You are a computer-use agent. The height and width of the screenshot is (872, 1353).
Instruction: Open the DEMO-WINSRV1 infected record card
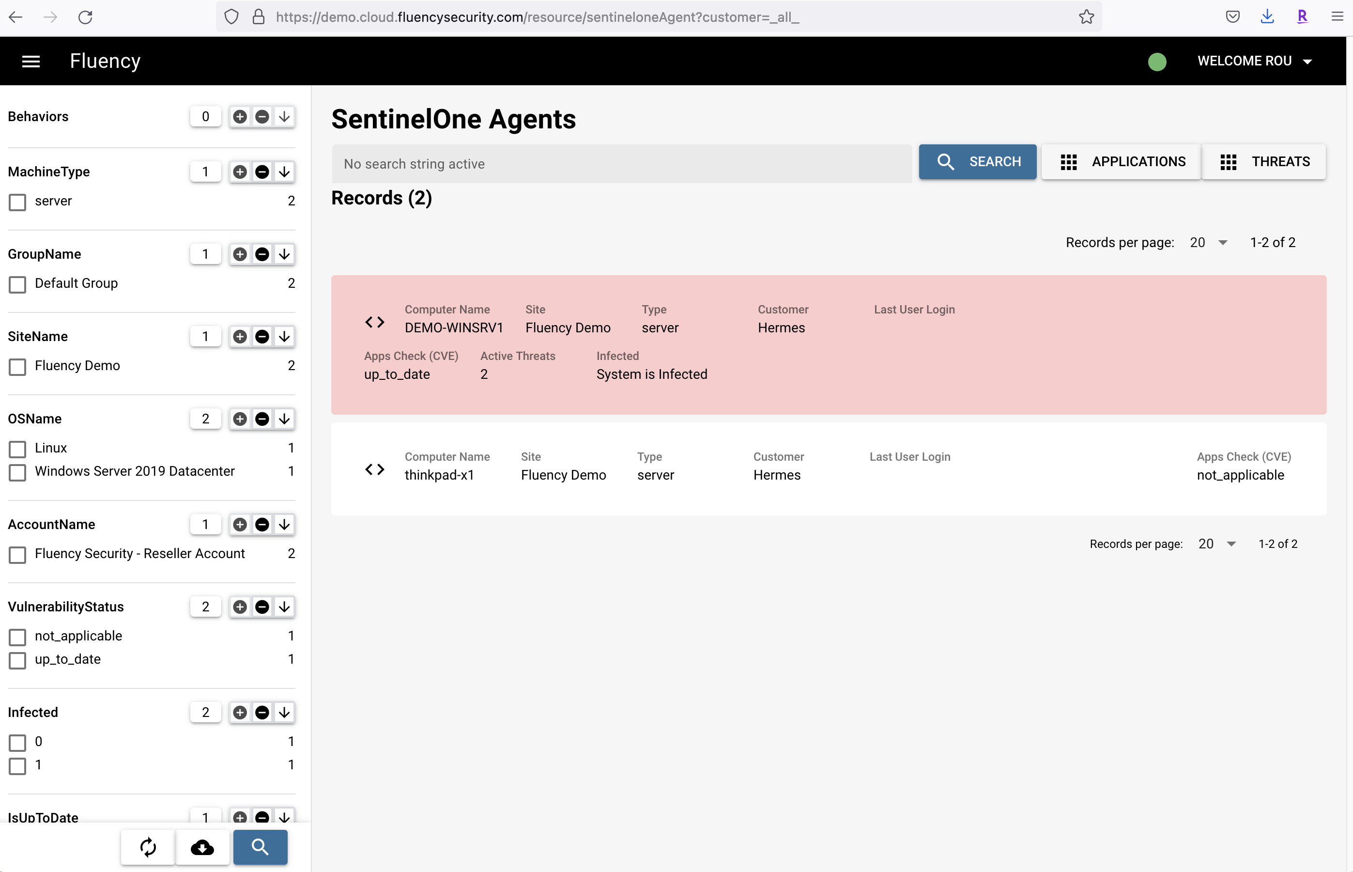pos(829,345)
